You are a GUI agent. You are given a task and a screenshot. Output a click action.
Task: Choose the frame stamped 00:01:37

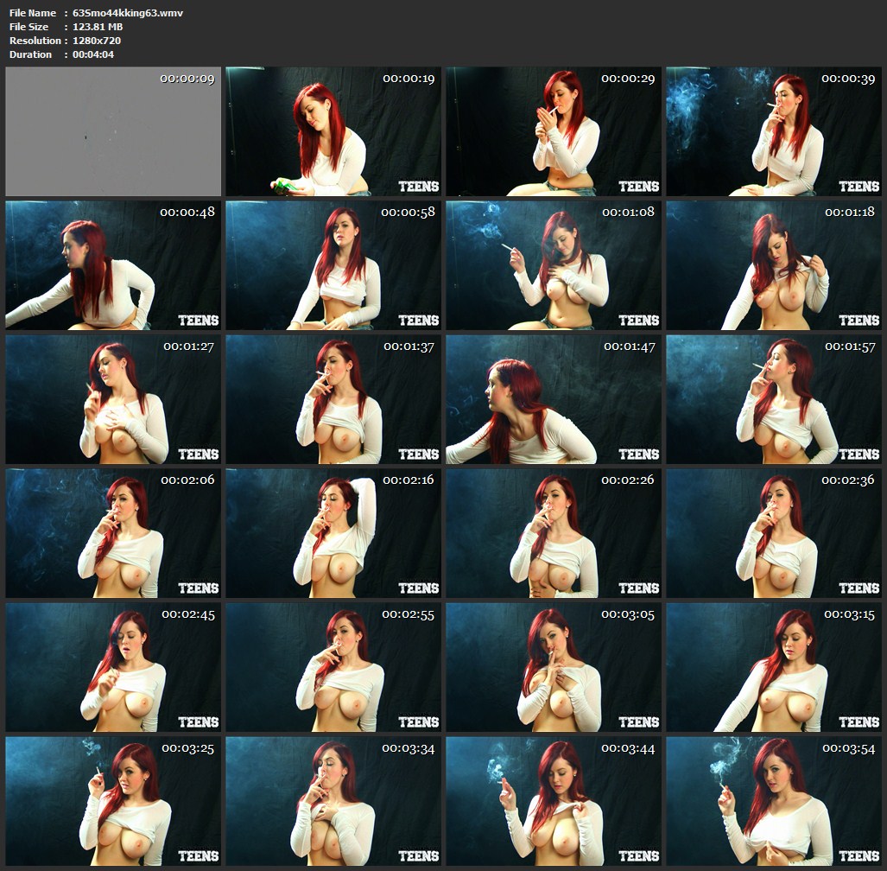(333, 399)
